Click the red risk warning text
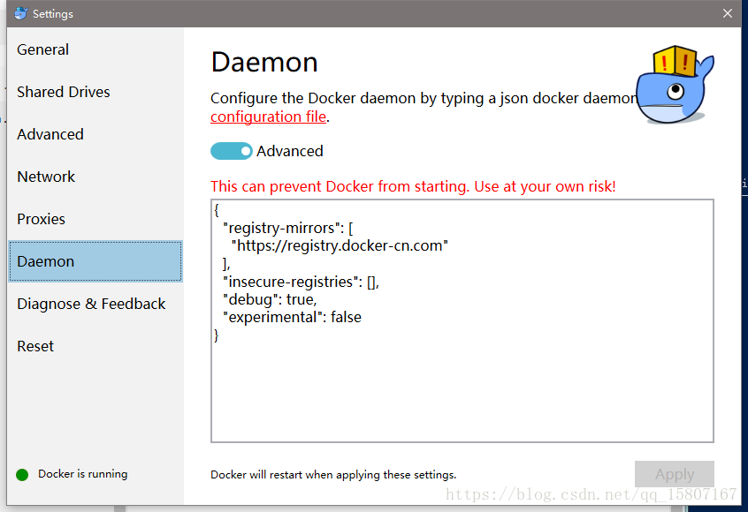748x512 pixels. [x=413, y=186]
